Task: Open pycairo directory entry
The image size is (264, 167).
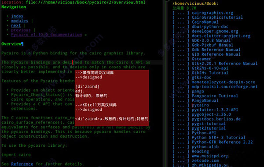Action: (200, 105)
